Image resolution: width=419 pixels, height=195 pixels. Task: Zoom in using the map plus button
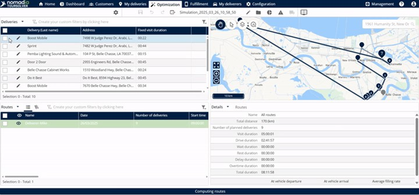pos(216,73)
